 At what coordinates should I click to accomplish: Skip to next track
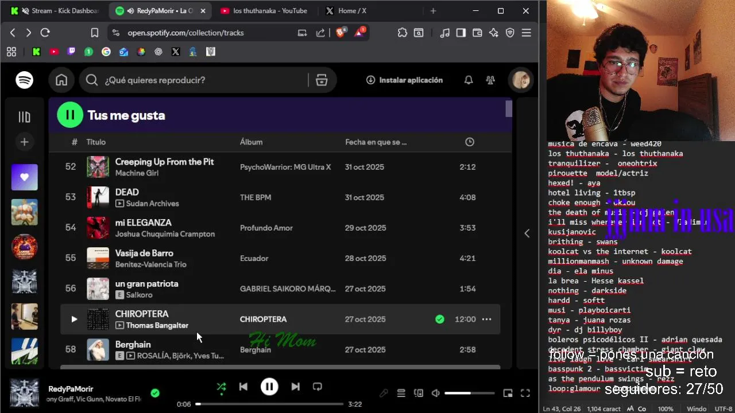(x=295, y=387)
